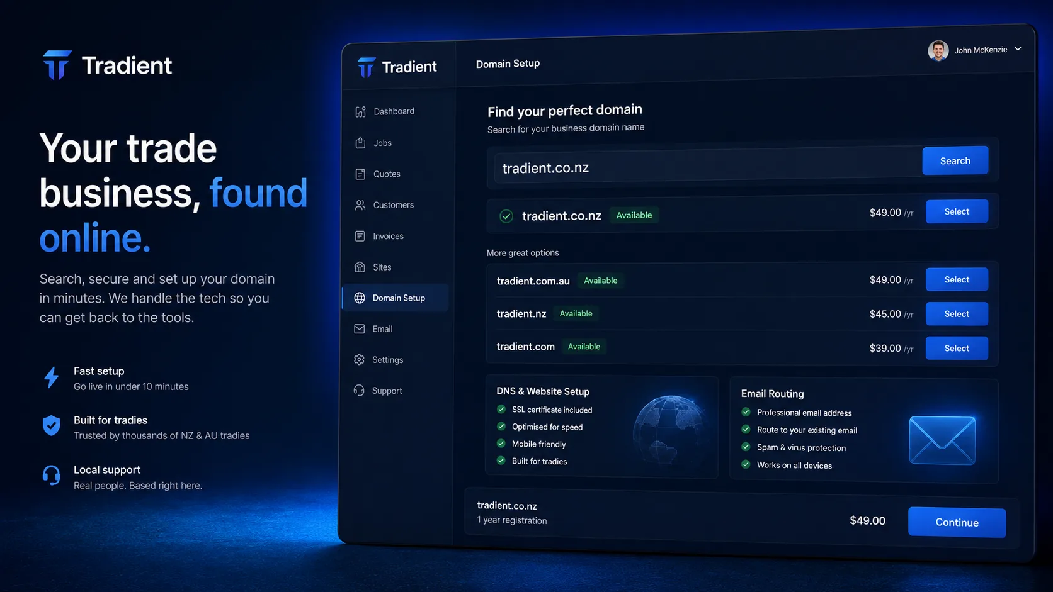The image size is (1053, 592).
Task: Click the Customers people icon
Action: click(x=360, y=205)
